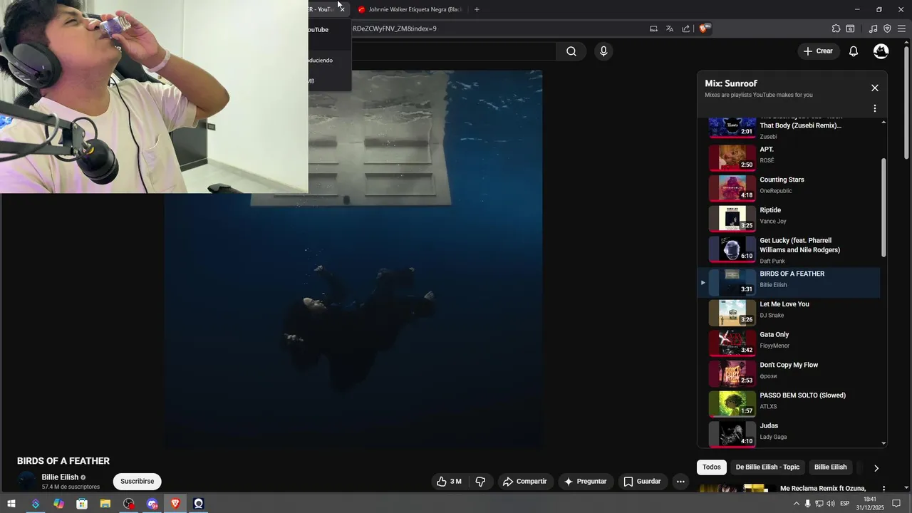Play APT. by ROSÉ from playlist
Screen dimensions: 912x513
pos(789,157)
